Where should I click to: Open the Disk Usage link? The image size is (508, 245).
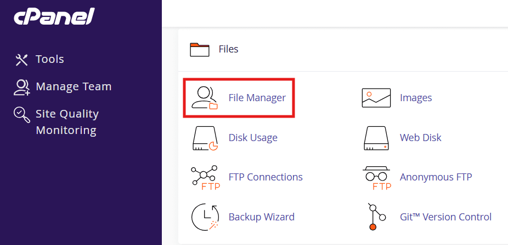point(253,138)
